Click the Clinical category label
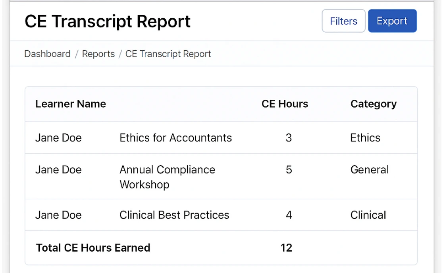This screenshot has width=445, height=273. coord(368,215)
